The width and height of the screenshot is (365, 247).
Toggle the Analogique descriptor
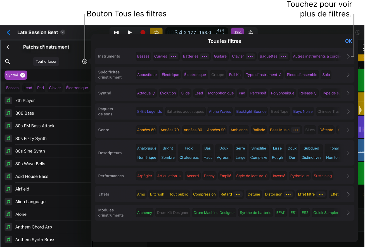[147, 148]
